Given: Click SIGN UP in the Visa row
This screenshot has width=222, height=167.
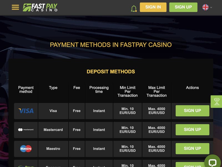Looking at the screenshot, I should click(192, 110).
